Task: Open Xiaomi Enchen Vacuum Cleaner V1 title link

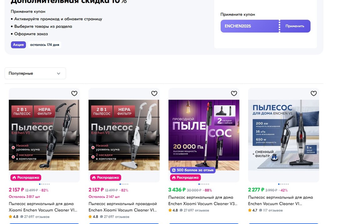Action: click(x=43, y=207)
